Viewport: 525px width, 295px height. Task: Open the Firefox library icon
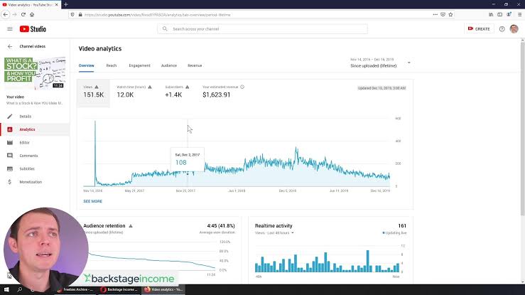coord(491,15)
